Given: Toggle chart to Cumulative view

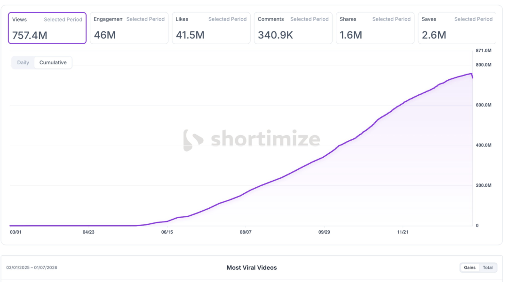Looking at the screenshot, I should point(53,63).
